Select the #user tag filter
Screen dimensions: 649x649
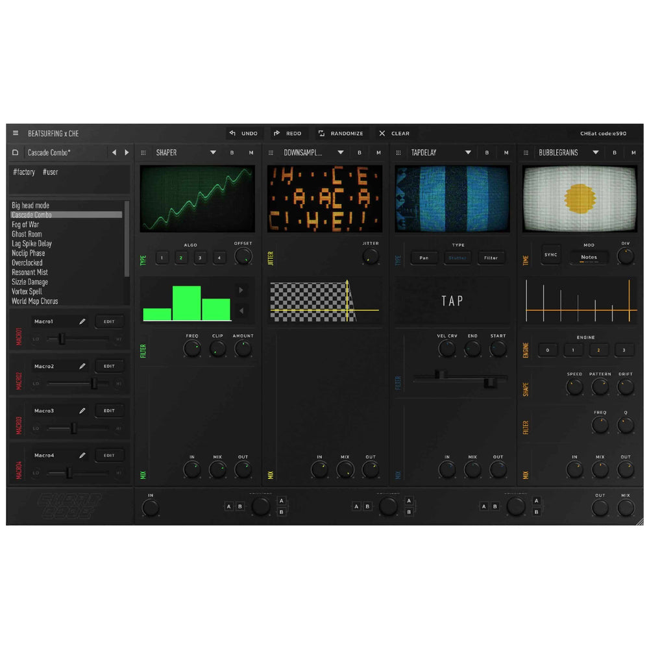click(x=50, y=171)
